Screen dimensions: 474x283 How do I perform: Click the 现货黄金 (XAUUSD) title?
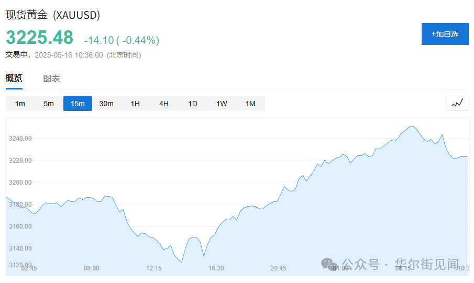pyautogui.click(x=53, y=15)
